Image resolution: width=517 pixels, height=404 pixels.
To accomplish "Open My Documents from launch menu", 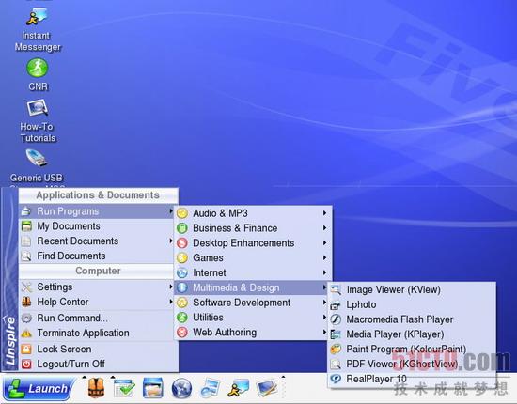I will [x=97, y=226].
